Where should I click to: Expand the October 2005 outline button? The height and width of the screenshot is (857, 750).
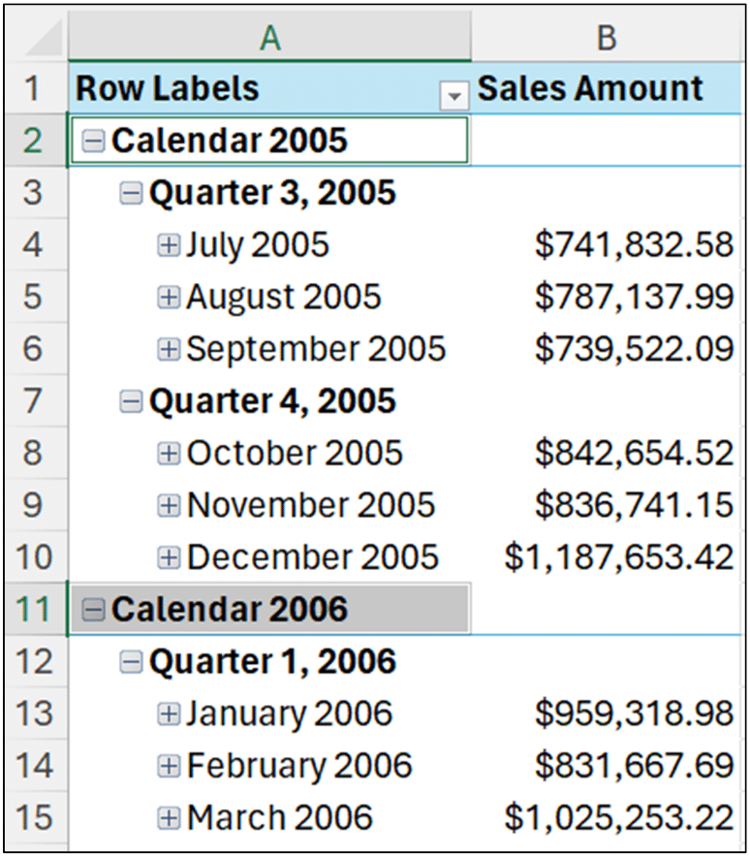click(x=169, y=453)
